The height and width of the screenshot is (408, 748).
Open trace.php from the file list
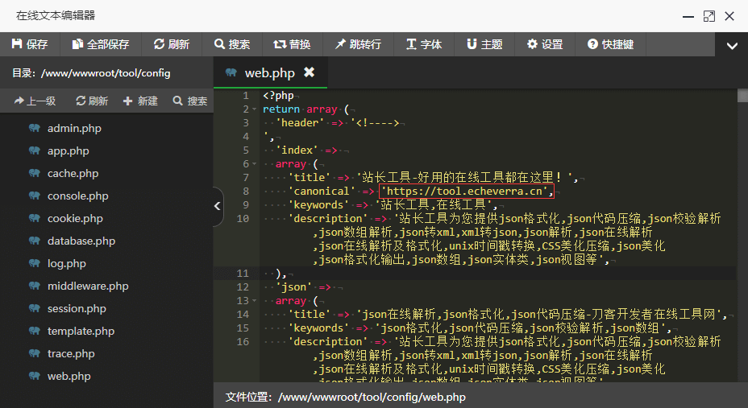tap(71, 354)
